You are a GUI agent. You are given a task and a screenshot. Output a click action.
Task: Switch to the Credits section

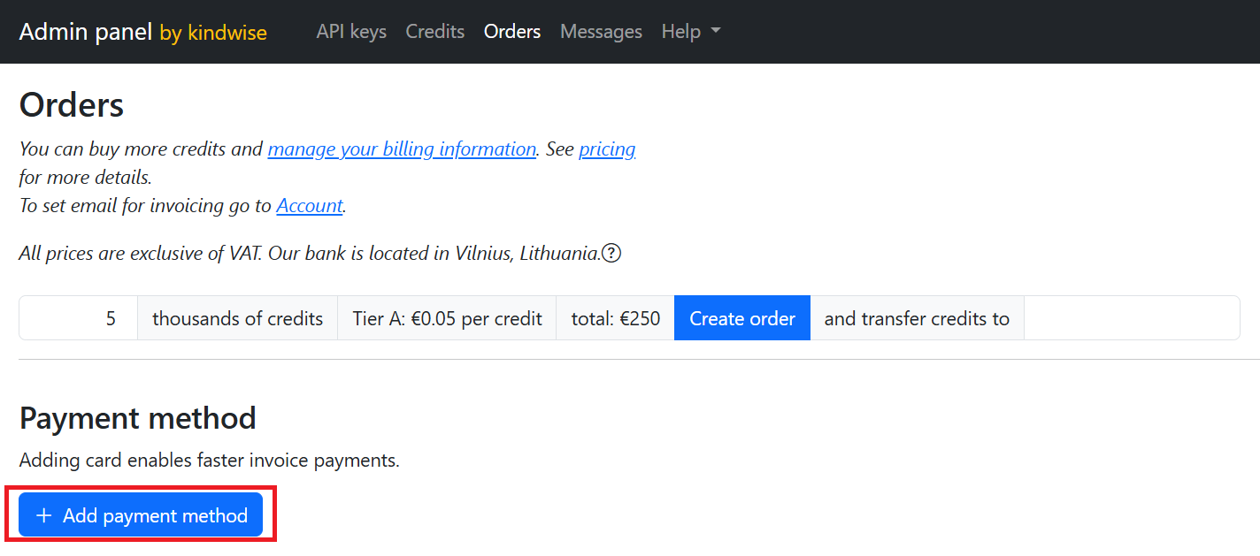pyautogui.click(x=434, y=32)
